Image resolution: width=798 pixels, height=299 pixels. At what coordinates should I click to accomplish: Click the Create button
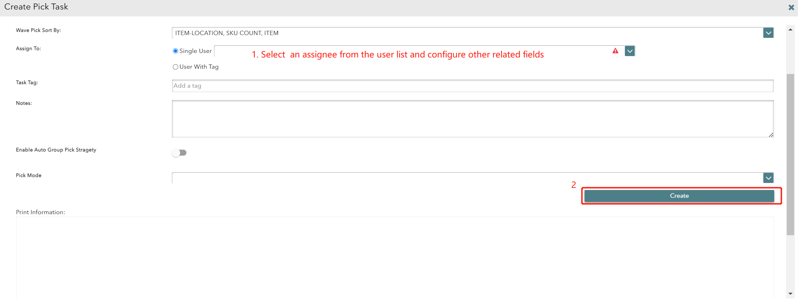click(679, 196)
